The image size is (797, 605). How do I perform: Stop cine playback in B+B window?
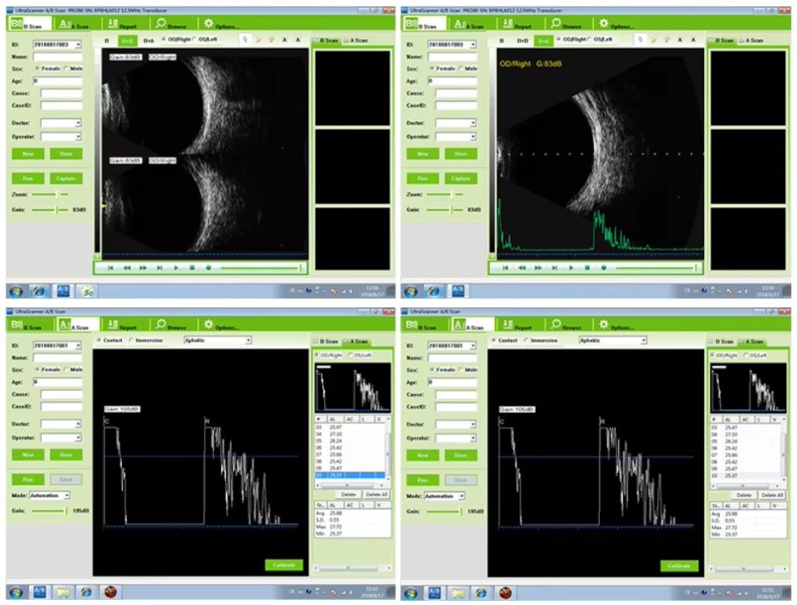tap(192, 268)
